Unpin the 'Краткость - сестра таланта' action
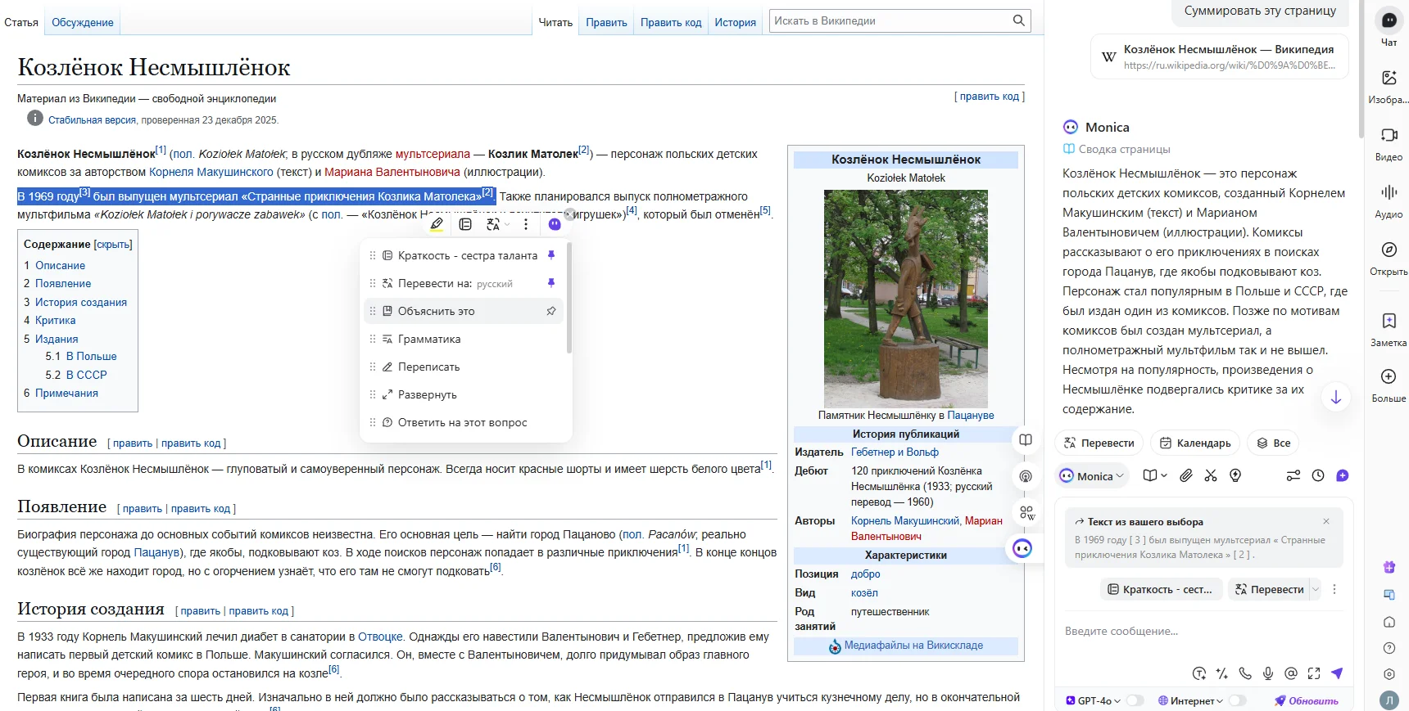Image resolution: width=1409 pixels, height=711 pixels. (551, 255)
